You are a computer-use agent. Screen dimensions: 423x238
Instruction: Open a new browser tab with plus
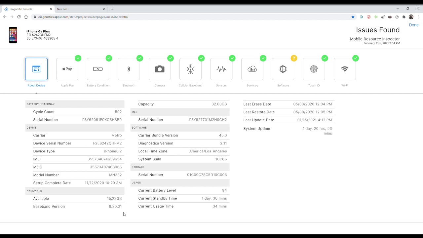tap(112, 9)
